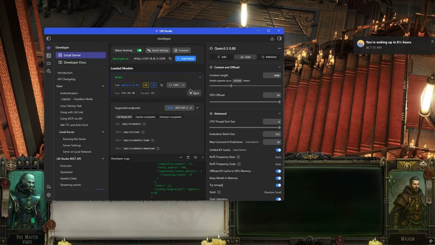435x245 pixels.
Task: Open the Developer terminal section icon
Action: tap(49, 55)
